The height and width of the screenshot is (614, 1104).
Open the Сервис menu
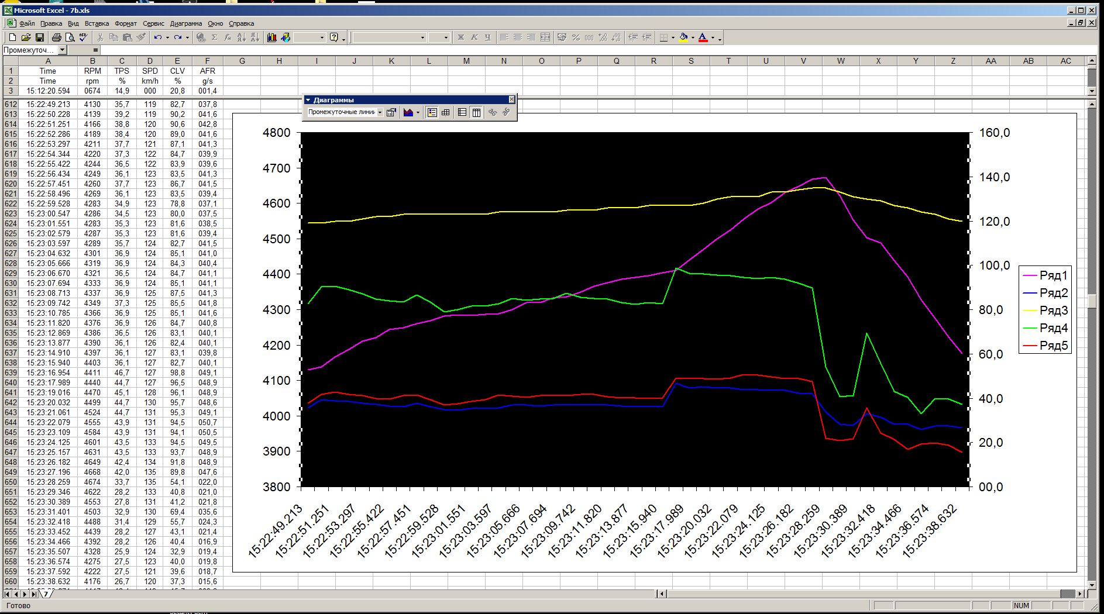click(153, 23)
